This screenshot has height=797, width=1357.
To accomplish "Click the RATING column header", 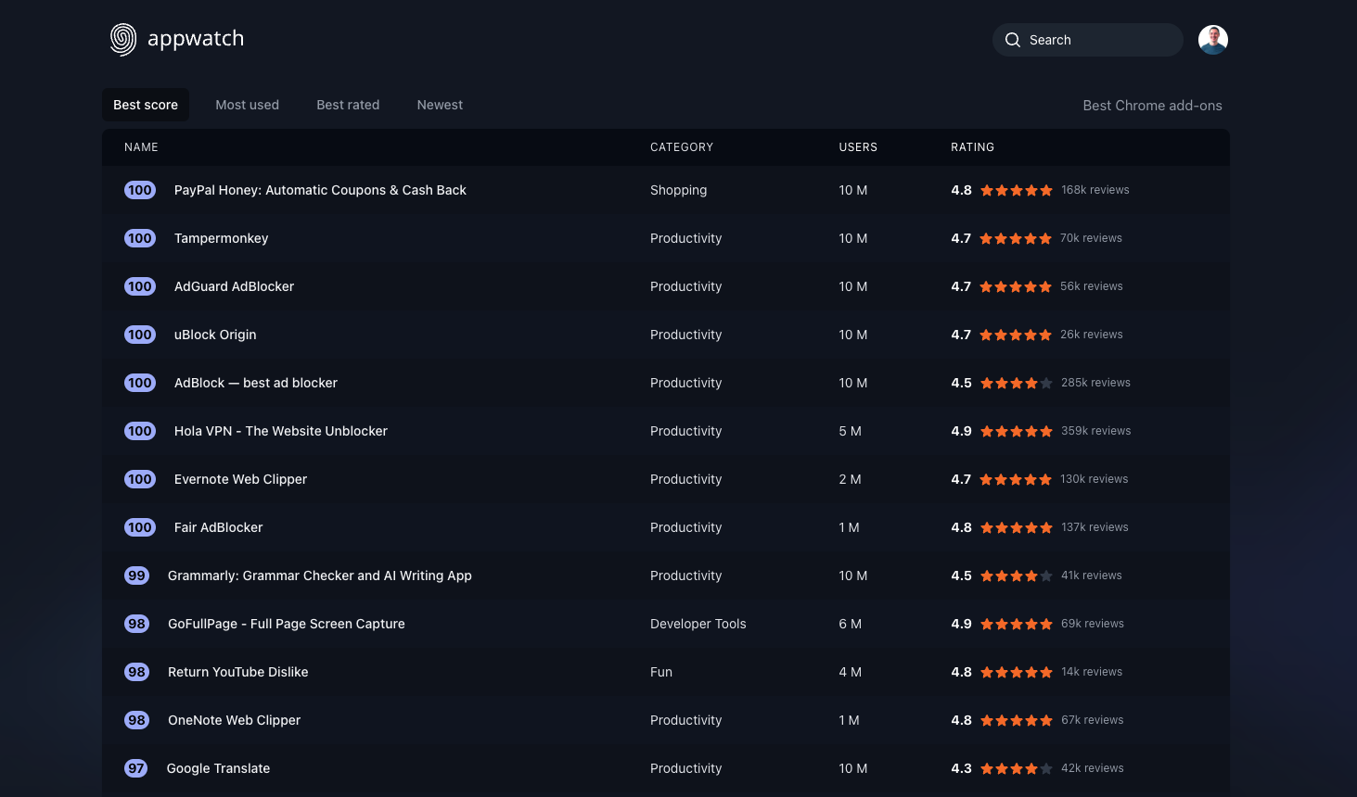I will (972, 147).
